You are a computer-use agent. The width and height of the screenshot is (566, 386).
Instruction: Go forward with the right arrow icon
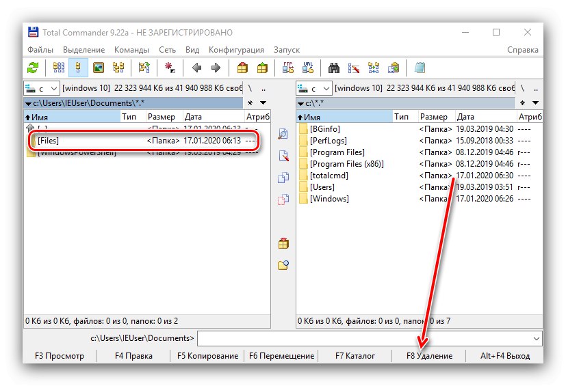tap(216, 68)
